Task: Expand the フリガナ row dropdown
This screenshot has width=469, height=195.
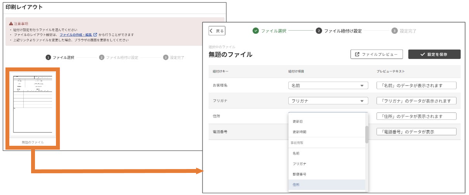Action: [x=328, y=101]
